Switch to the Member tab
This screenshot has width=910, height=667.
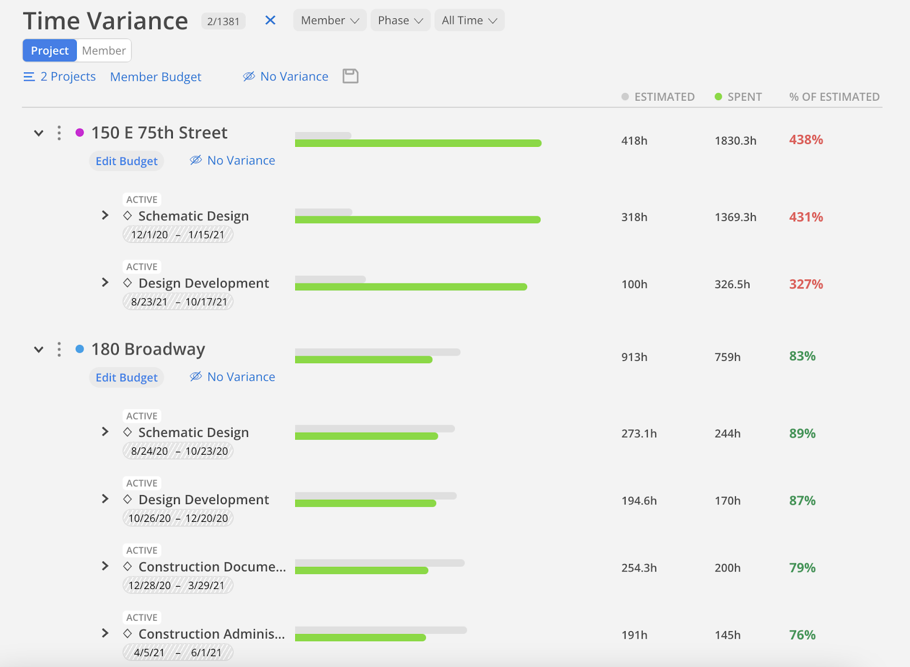click(x=104, y=51)
